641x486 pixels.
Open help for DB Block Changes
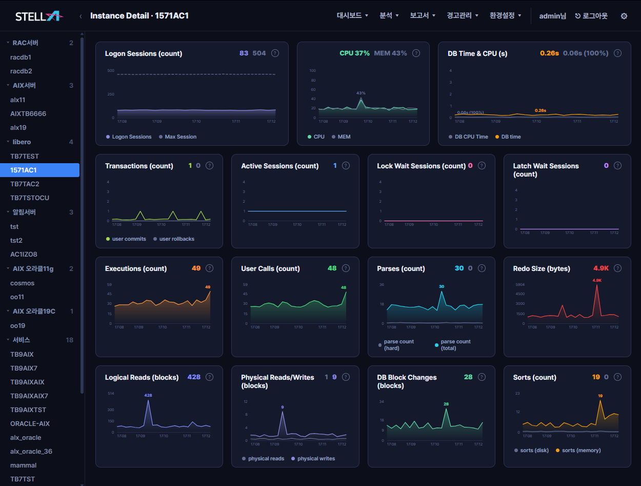pos(482,377)
